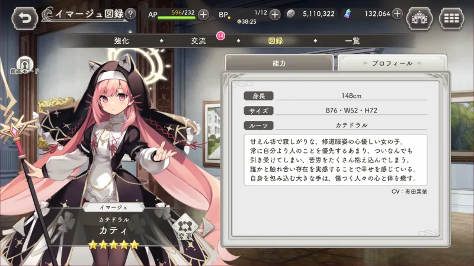474x266 pixels.
Task: Add gems with the plus button
Action: (397, 14)
